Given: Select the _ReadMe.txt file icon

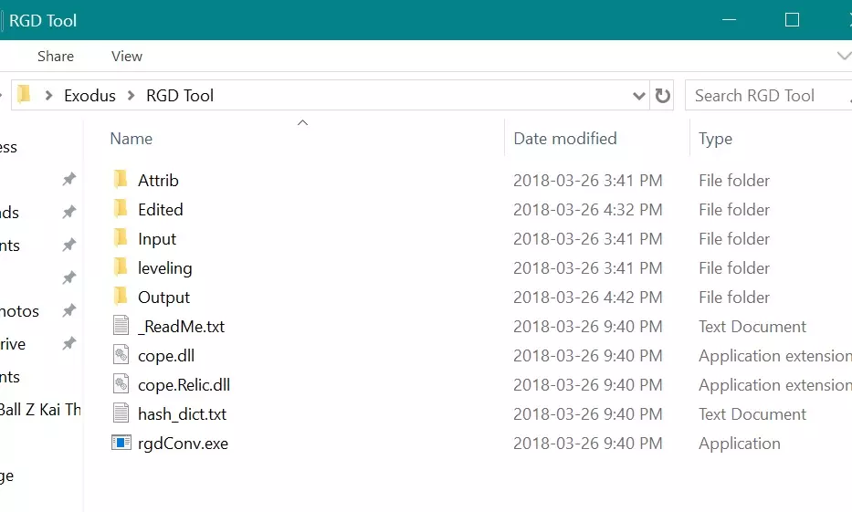Looking at the screenshot, I should click(x=121, y=325).
